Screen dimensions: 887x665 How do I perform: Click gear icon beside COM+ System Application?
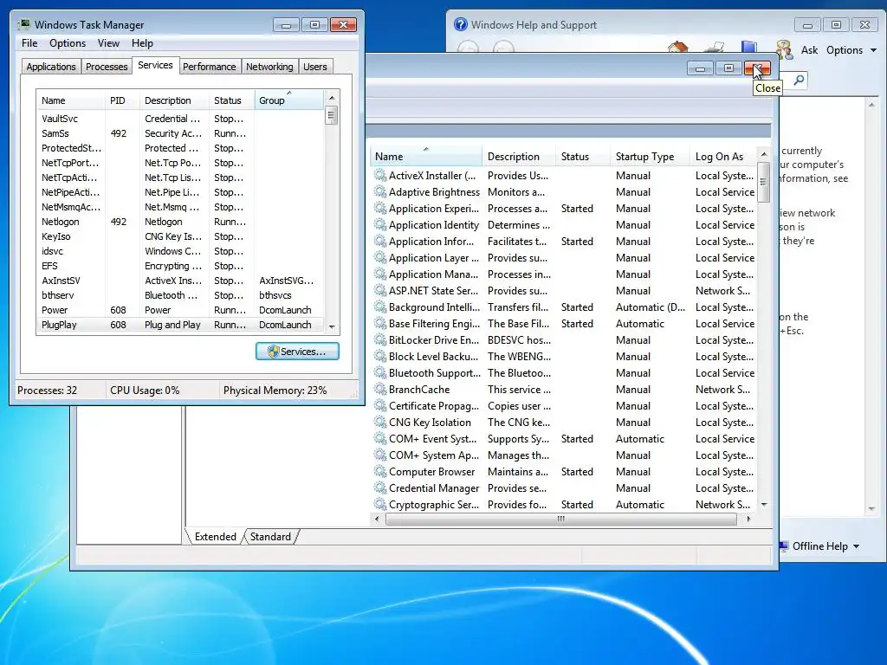(380, 455)
